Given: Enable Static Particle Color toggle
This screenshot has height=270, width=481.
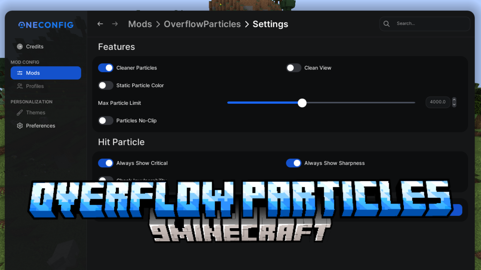Looking at the screenshot, I should pyautogui.click(x=106, y=85).
